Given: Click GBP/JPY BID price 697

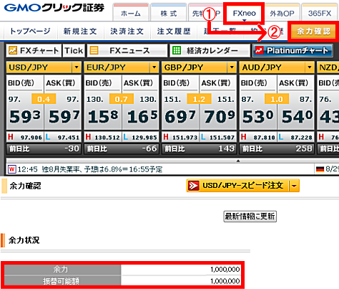Looking at the screenshot, I should point(180,117).
